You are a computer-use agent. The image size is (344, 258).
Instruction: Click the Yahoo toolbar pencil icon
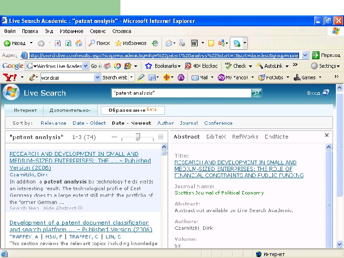[32, 77]
